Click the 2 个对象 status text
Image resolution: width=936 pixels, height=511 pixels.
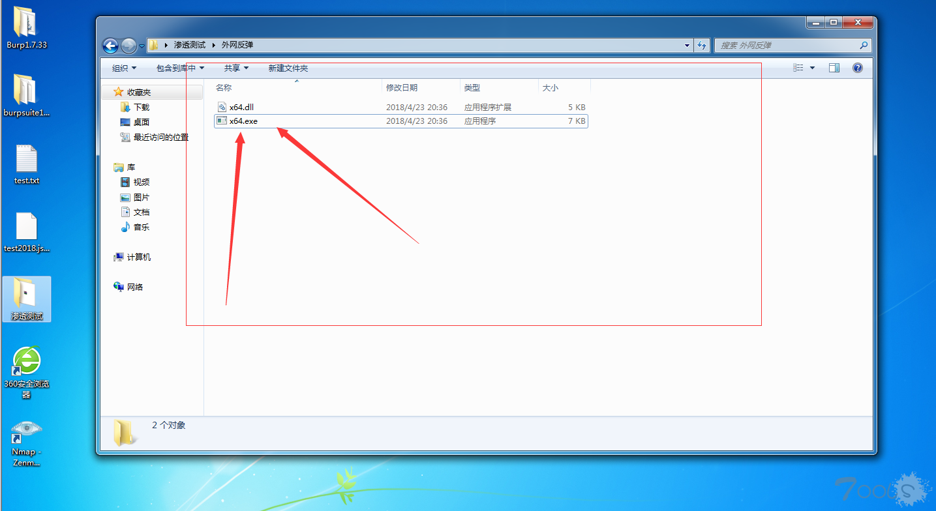point(169,425)
